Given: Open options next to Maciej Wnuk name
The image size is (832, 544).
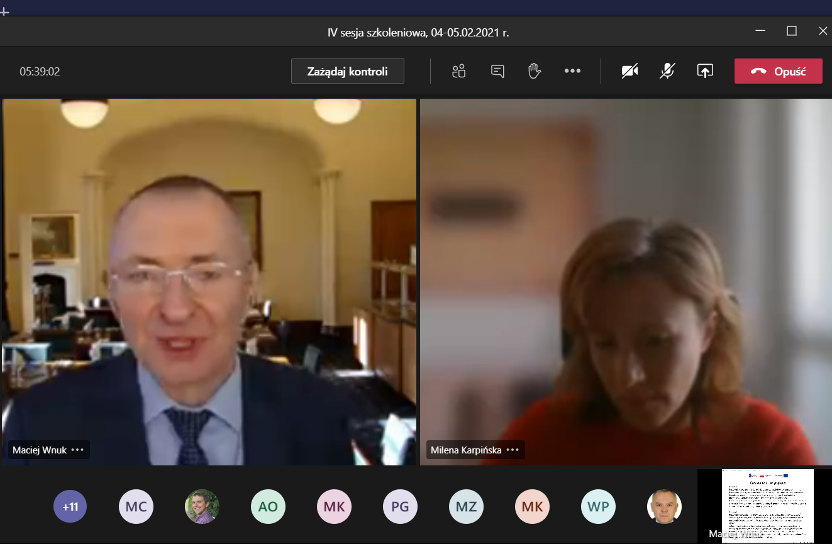Looking at the screenshot, I should pyautogui.click(x=77, y=450).
